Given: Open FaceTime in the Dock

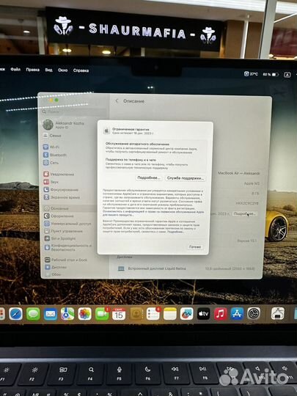Looking at the screenshot, I should point(102,314).
